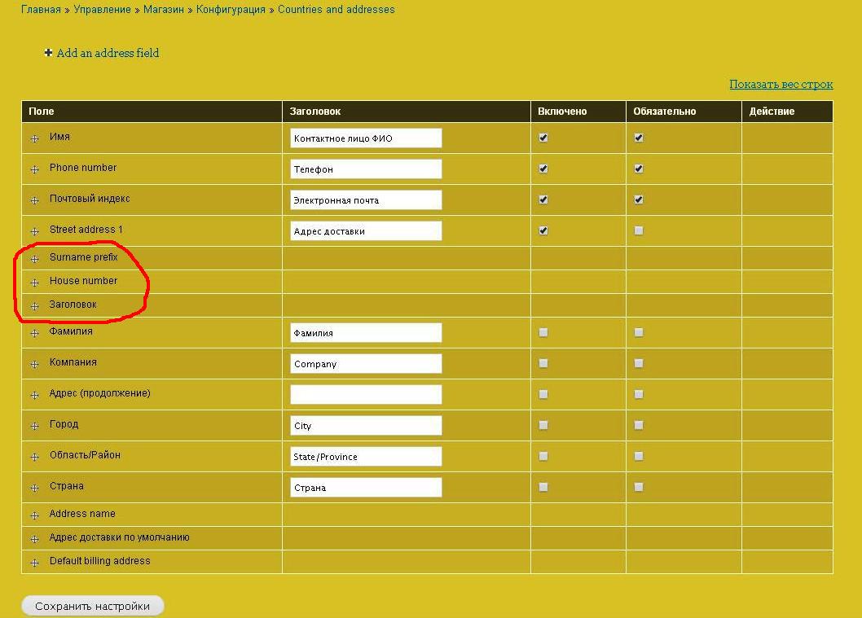
Task: Click the empty title field for Адрес (продолжение)
Action: tap(366, 395)
